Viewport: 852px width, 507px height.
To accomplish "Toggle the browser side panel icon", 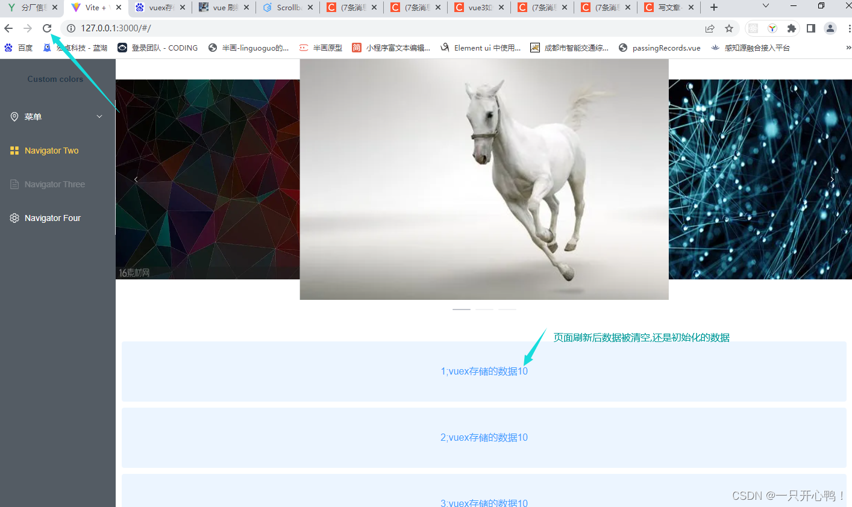I will (x=811, y=28).
